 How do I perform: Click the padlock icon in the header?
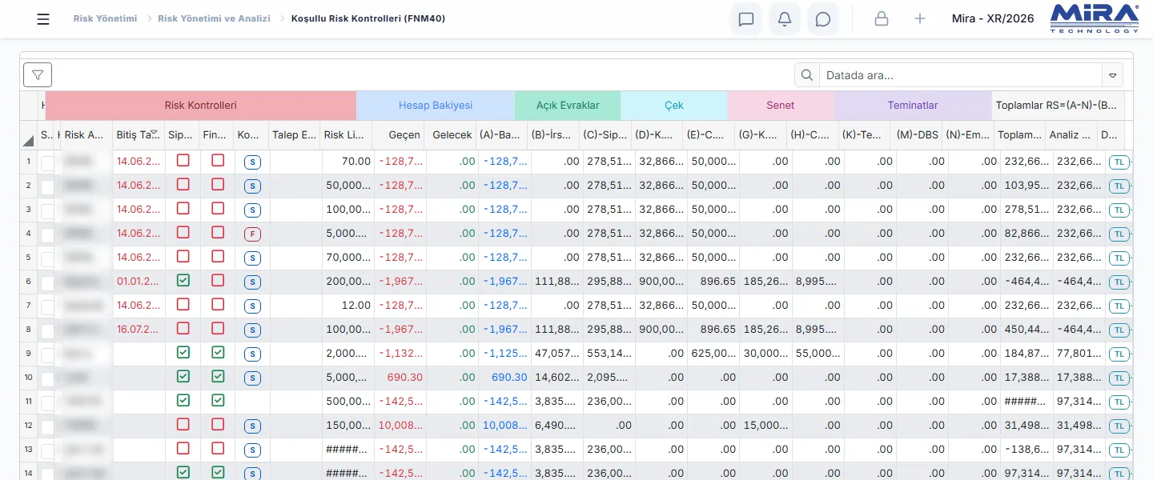click(882, 19)
